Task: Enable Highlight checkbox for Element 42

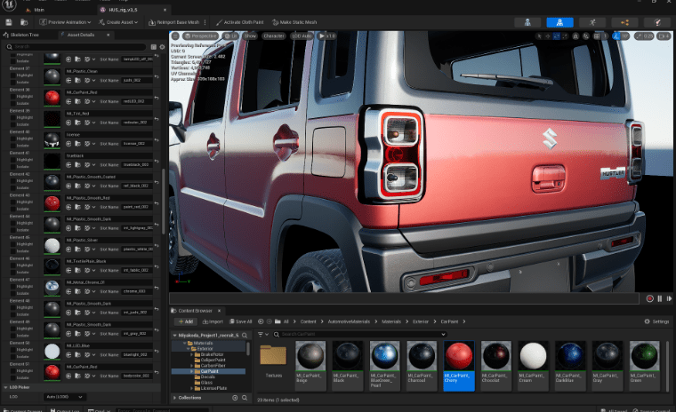Action: tap(12, 181)
